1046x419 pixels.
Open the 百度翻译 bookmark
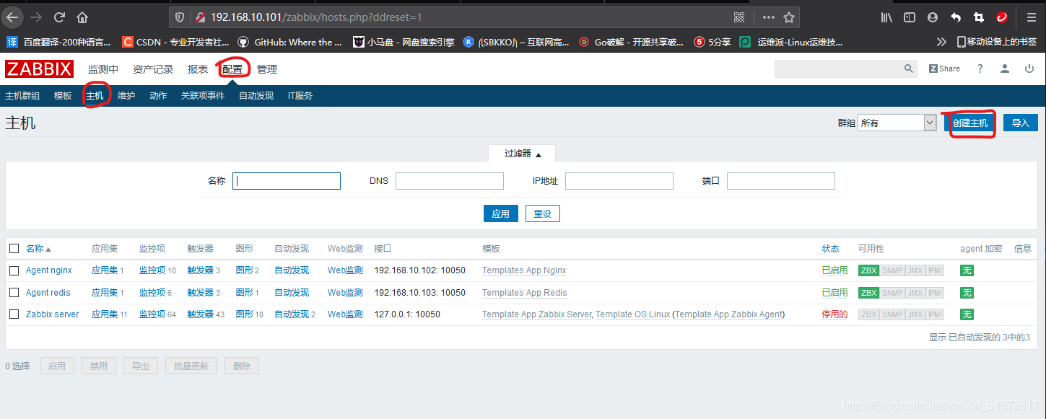coord(59,42)
